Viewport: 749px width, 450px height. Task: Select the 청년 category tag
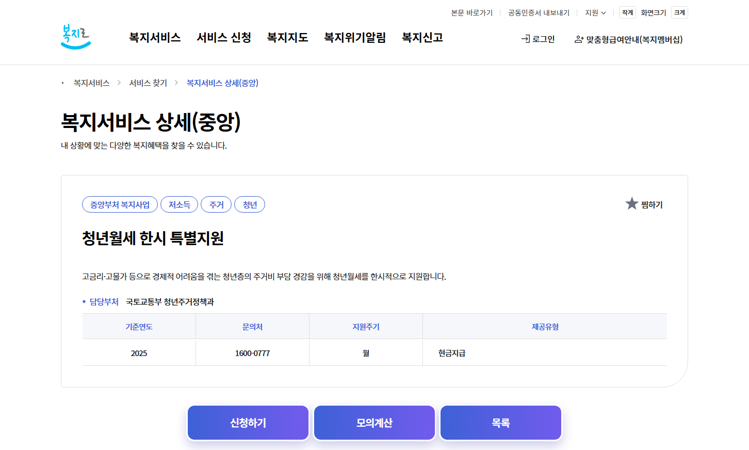(x=250, y=204)
